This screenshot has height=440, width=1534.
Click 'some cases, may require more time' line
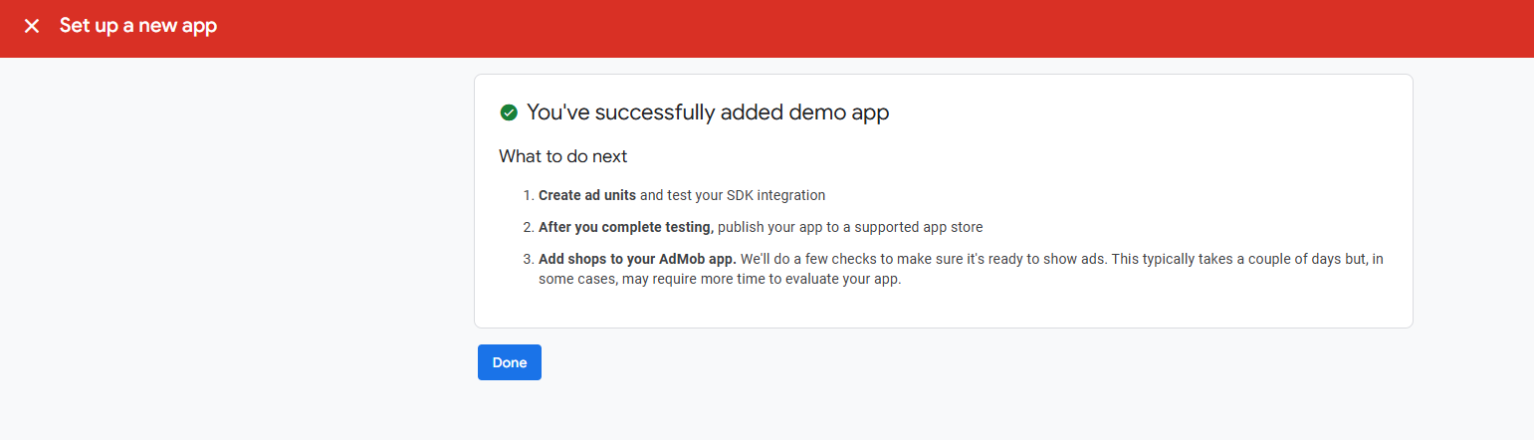[x=720, y=279]
